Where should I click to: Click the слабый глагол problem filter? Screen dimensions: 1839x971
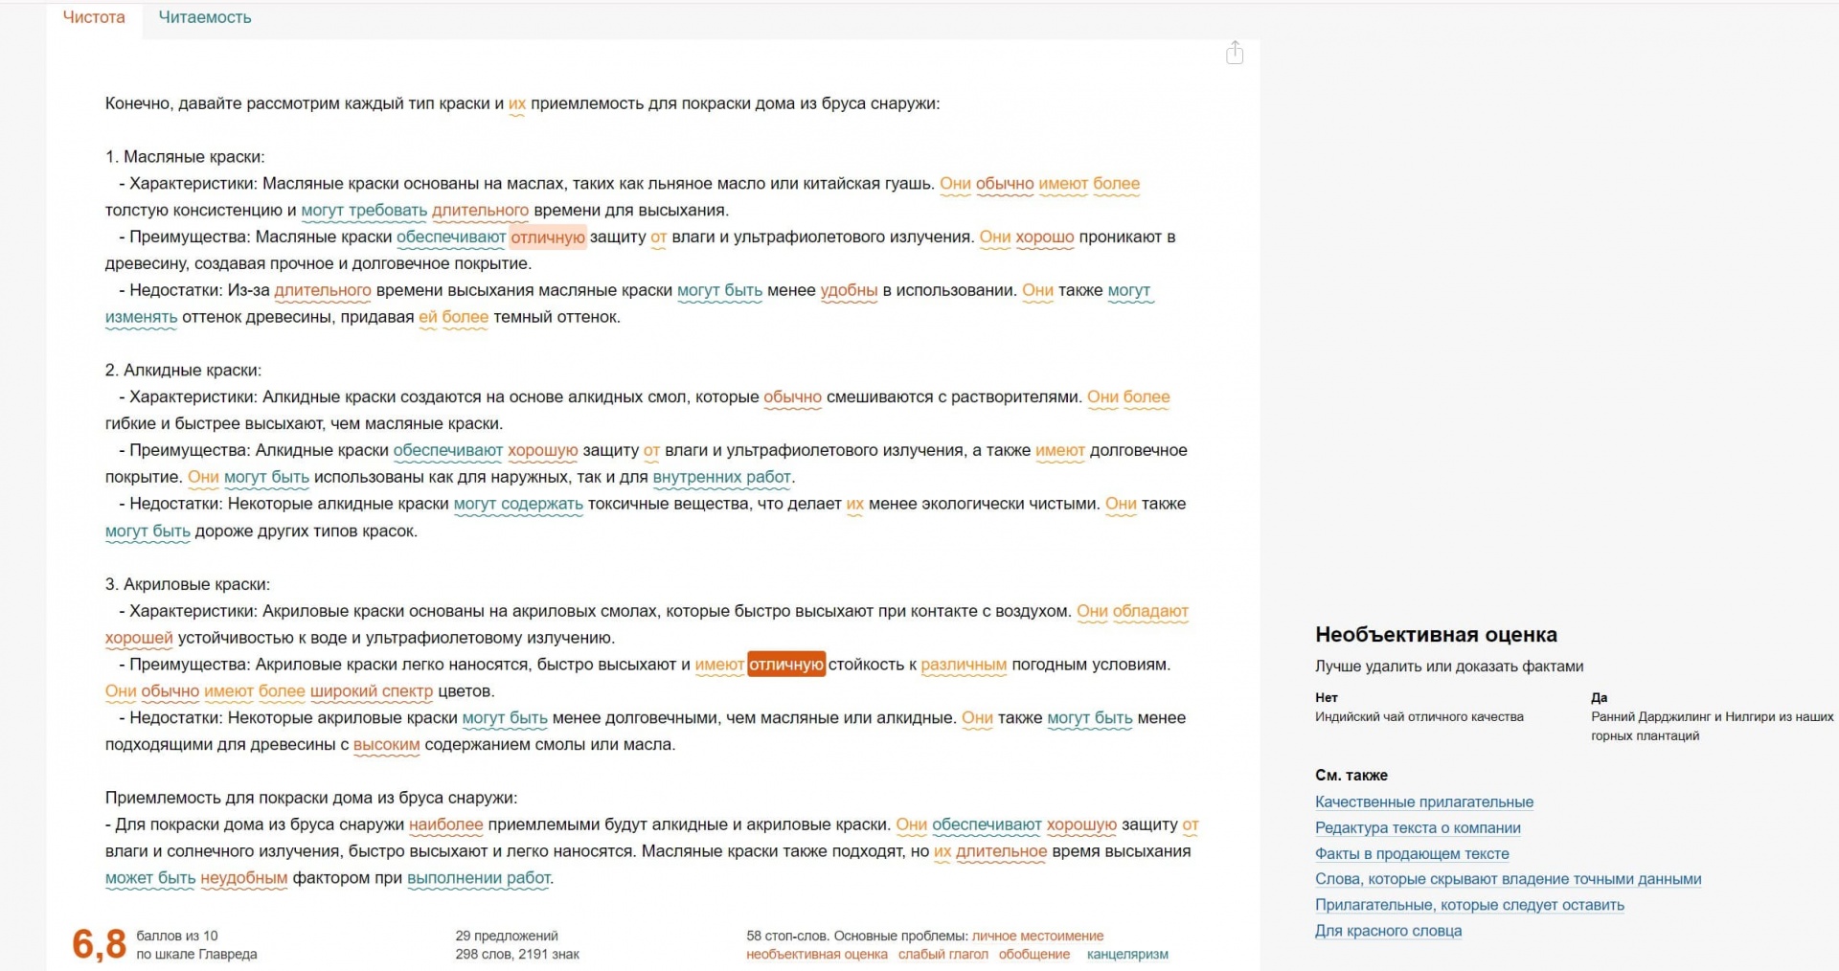[x=943, y=954]
